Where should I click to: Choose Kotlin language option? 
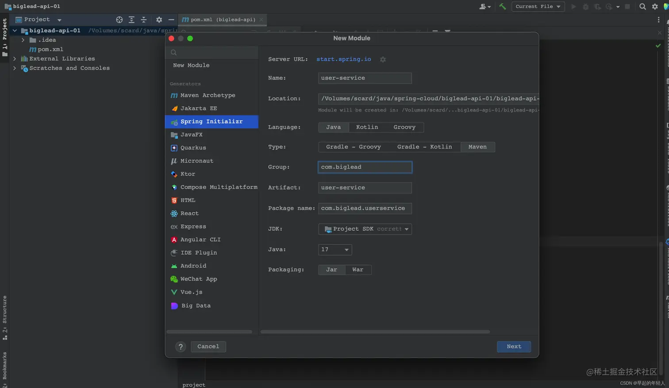coord(367,128)
